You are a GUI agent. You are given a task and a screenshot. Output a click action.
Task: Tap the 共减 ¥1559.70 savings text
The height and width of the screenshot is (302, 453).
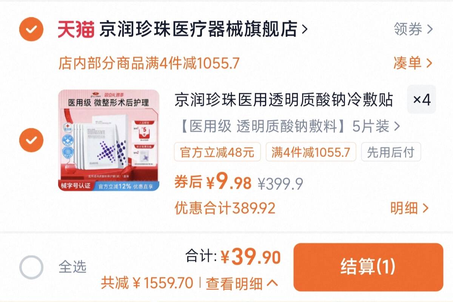coord(147,283)
